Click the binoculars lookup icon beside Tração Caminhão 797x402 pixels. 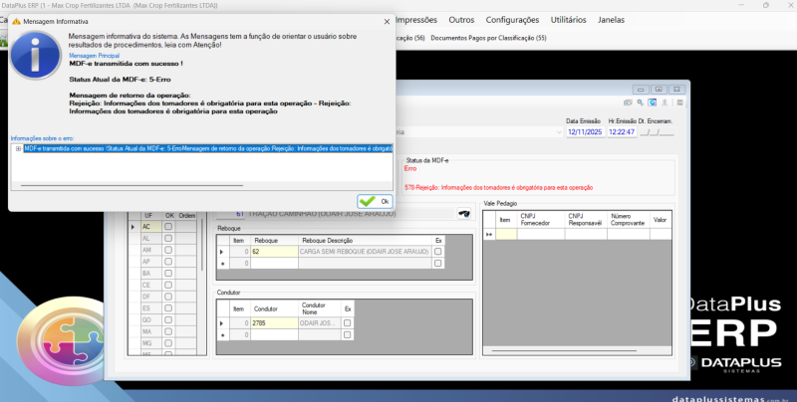coord(463,214)
